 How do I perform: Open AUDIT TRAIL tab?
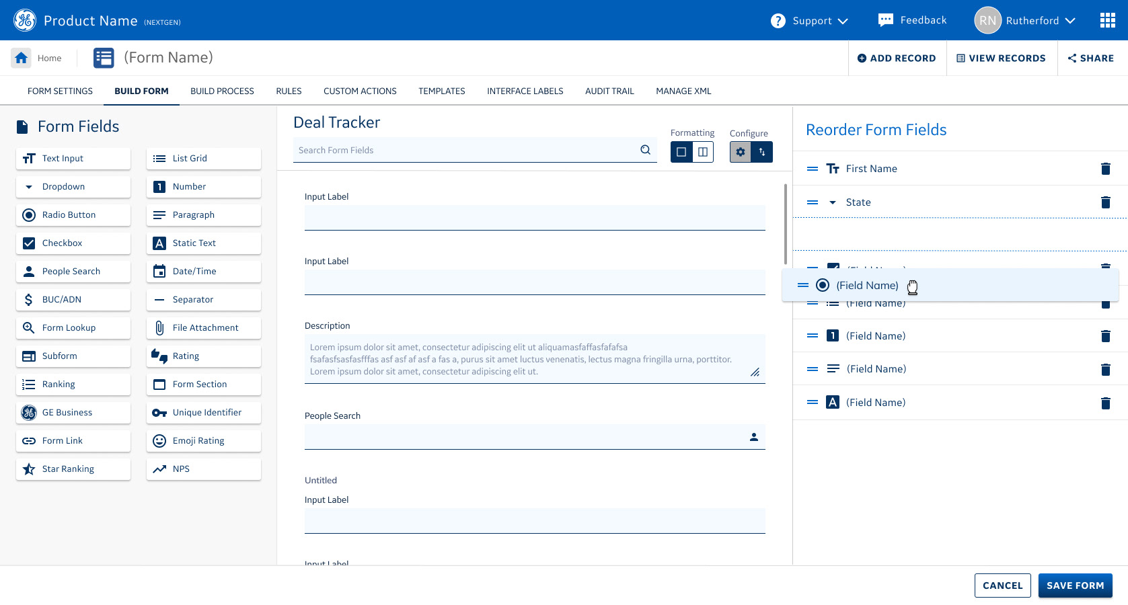[609, 91]
